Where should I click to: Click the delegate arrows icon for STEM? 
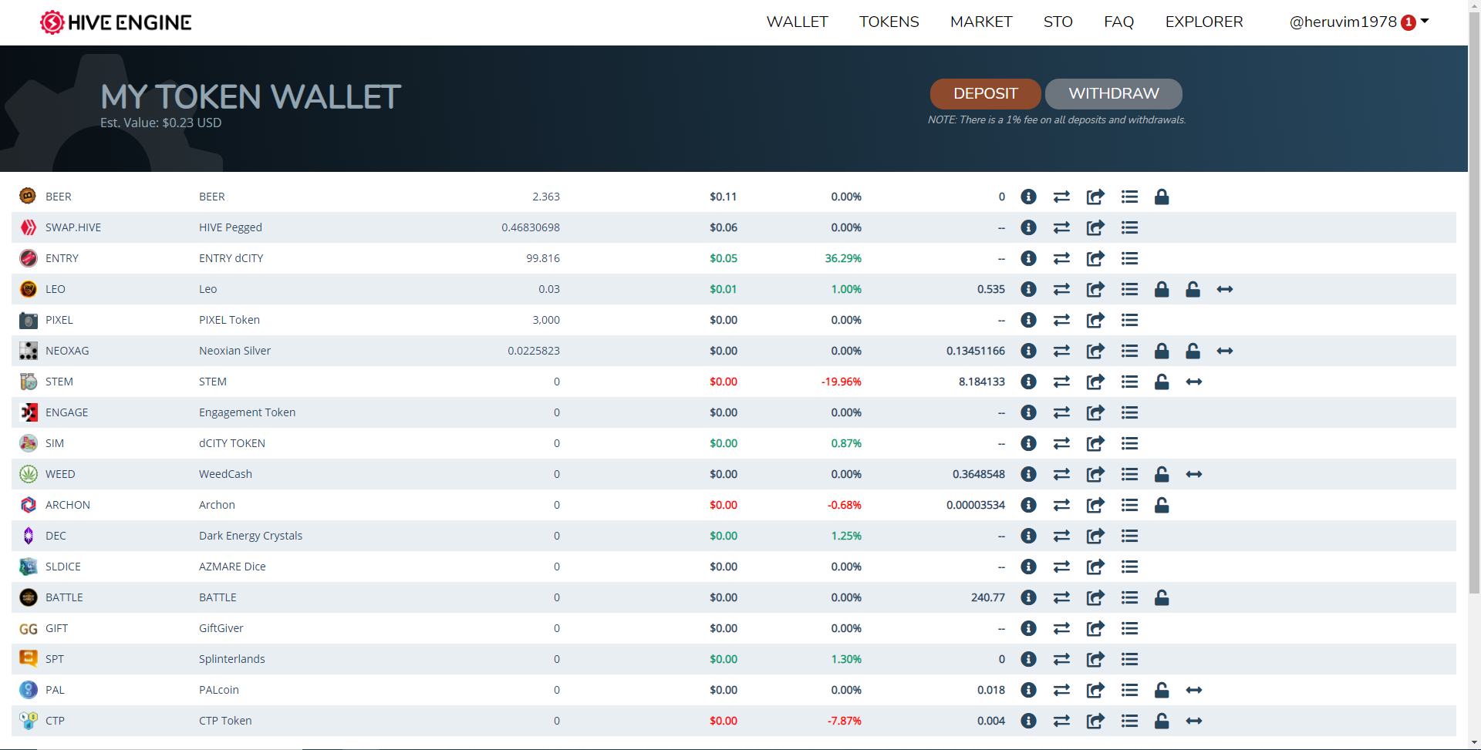(x=1194, y=382)
